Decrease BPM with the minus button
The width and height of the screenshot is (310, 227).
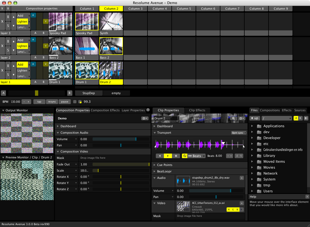tap(24, 102)
